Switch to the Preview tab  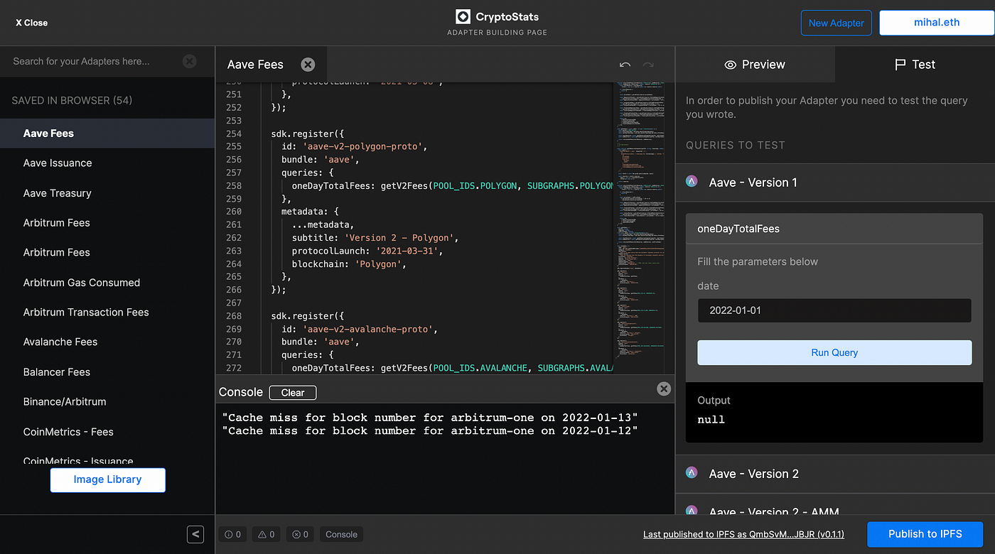click(x=755, y=65)
